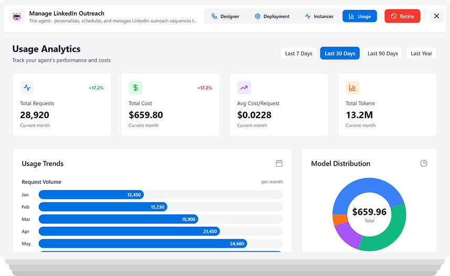Click the Total Tokens bar chart icon
This screenshot has width=450, height=276.
tap(352, 88)
